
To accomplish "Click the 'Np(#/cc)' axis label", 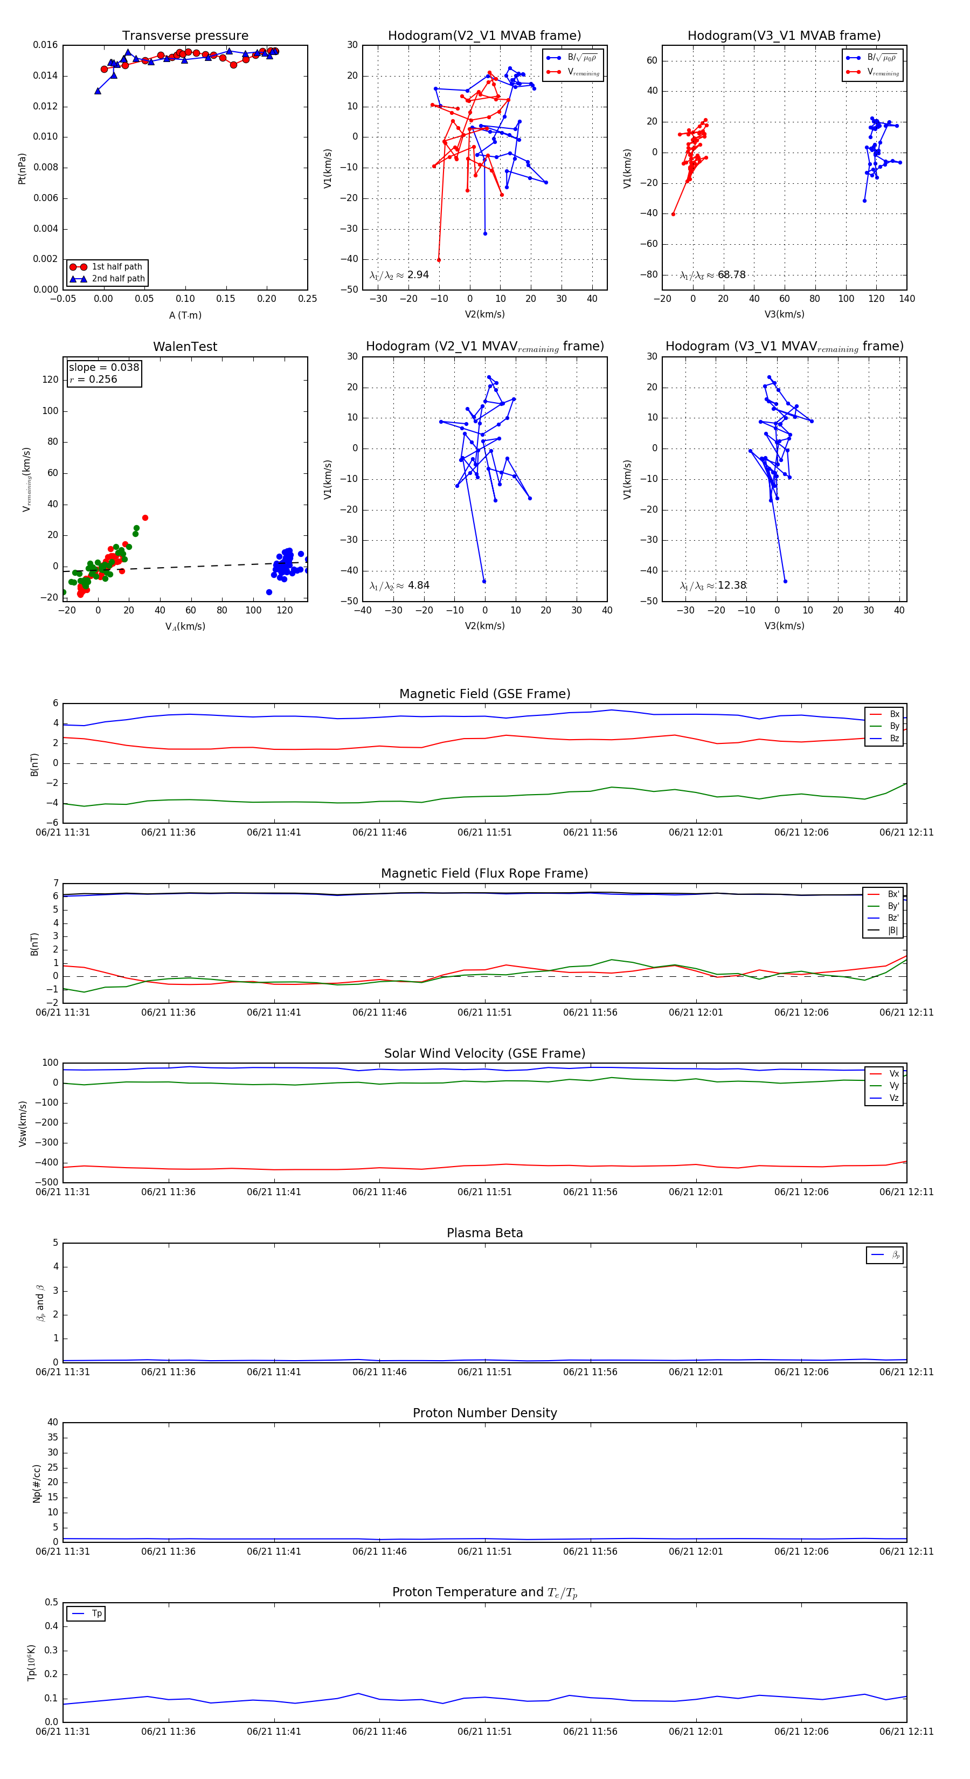I will click(37, 1482).
